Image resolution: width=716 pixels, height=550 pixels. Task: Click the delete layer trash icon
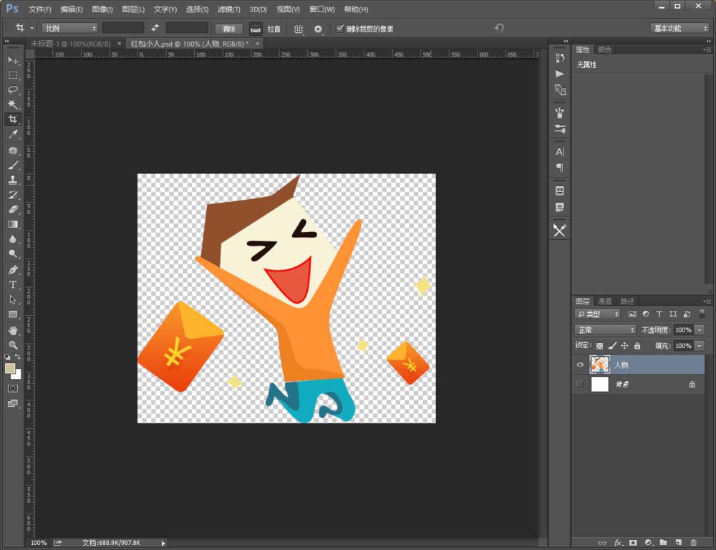click(x=694, y=543)
